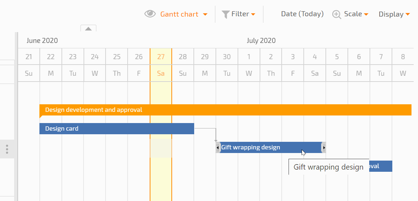Open the Display menu
Image resolution: width=418 pixels, height=201 pixels.
394,14
